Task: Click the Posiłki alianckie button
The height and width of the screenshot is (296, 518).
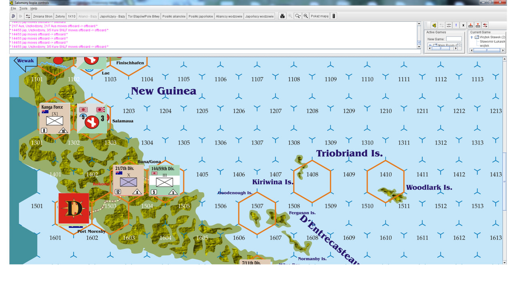Action: [x=174, y=16]
